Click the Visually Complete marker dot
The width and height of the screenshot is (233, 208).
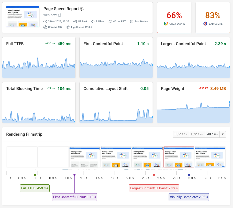tap(189, 175)
